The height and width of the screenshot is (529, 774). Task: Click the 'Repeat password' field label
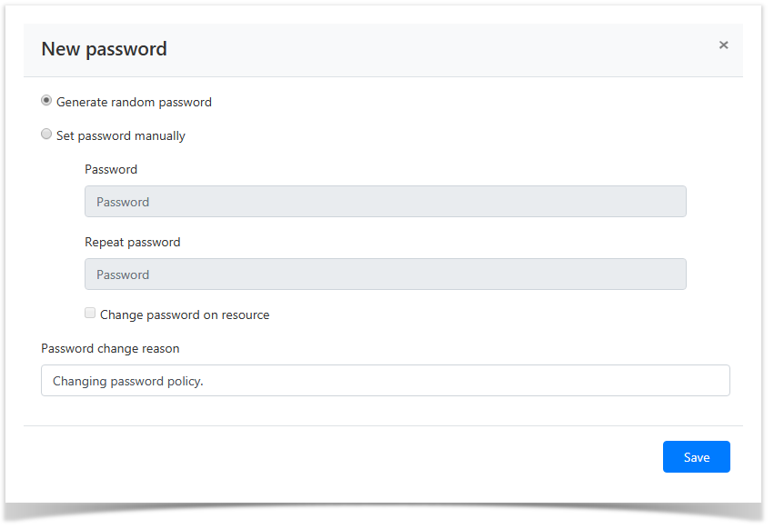pyautogui.click(x=132, y=243)
